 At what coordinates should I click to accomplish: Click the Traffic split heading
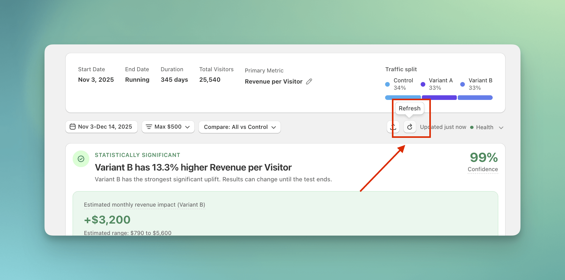pyautogui.click(x=401, y=69)
